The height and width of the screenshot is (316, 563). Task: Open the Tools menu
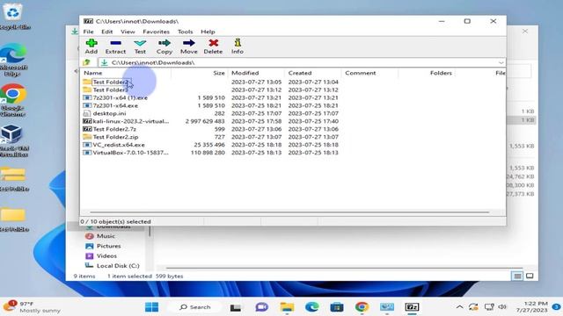point(186,32)
